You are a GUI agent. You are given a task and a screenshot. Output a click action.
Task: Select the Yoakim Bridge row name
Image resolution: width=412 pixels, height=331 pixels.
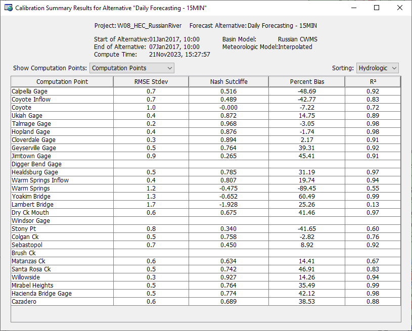31,197
